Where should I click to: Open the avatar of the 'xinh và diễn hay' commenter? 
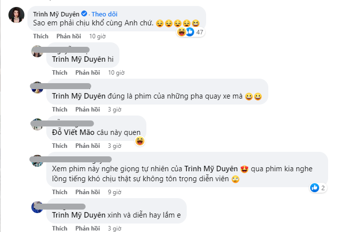pos(37,207)
